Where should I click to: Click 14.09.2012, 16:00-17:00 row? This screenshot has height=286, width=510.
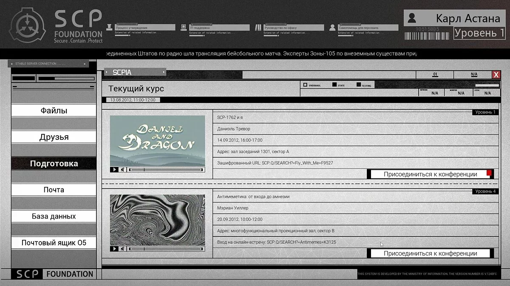point(356,140)
